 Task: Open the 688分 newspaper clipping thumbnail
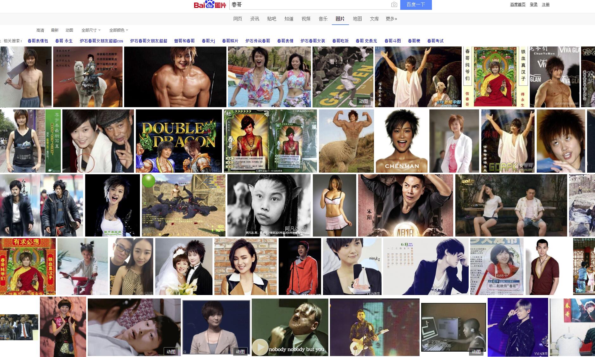click(x=497, y=267)
